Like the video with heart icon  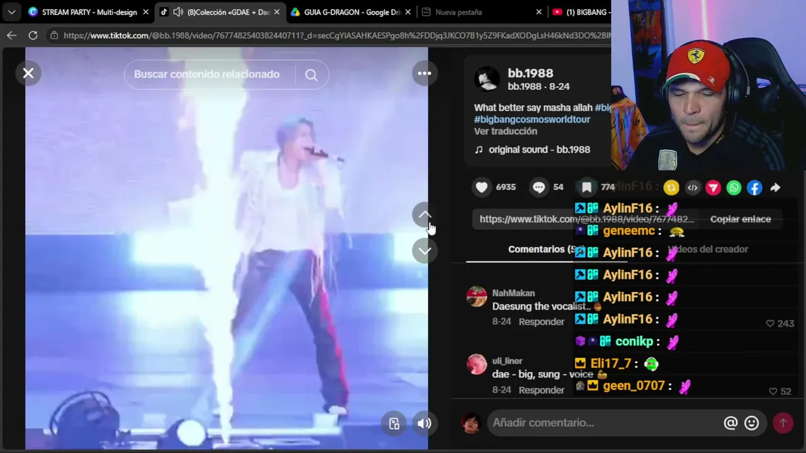(x=482, y=187)
